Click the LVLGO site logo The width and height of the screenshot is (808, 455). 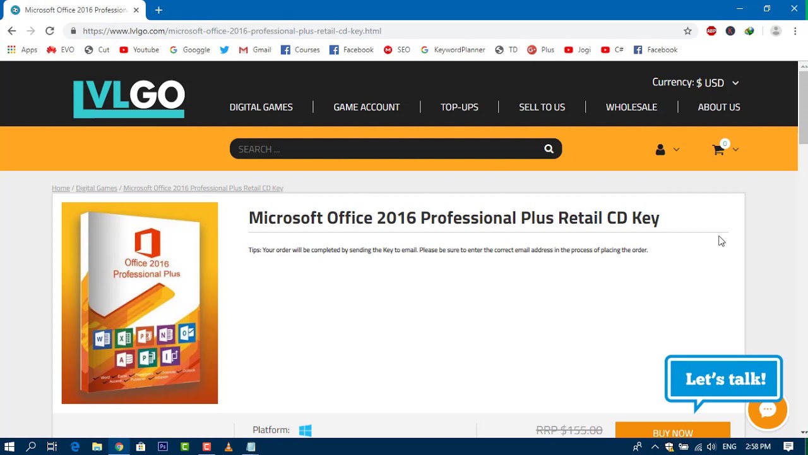tap(129, 99)
